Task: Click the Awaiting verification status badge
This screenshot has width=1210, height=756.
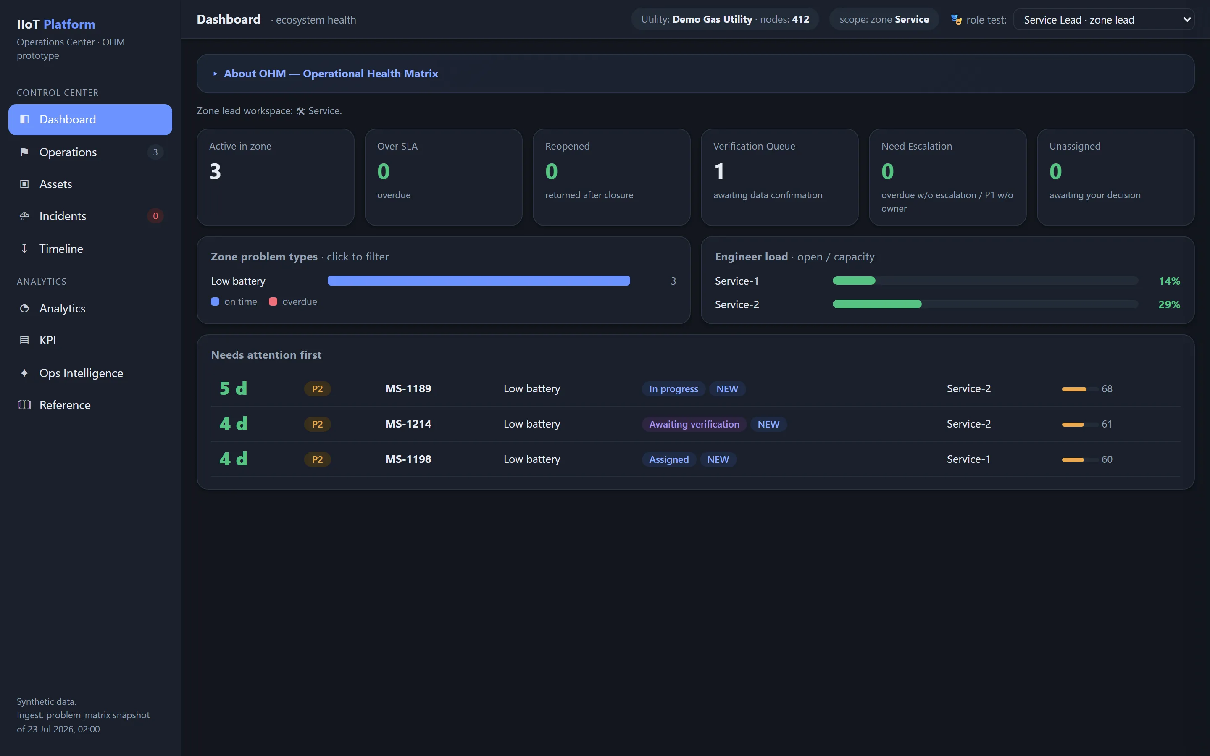Action: coord(694,424)
